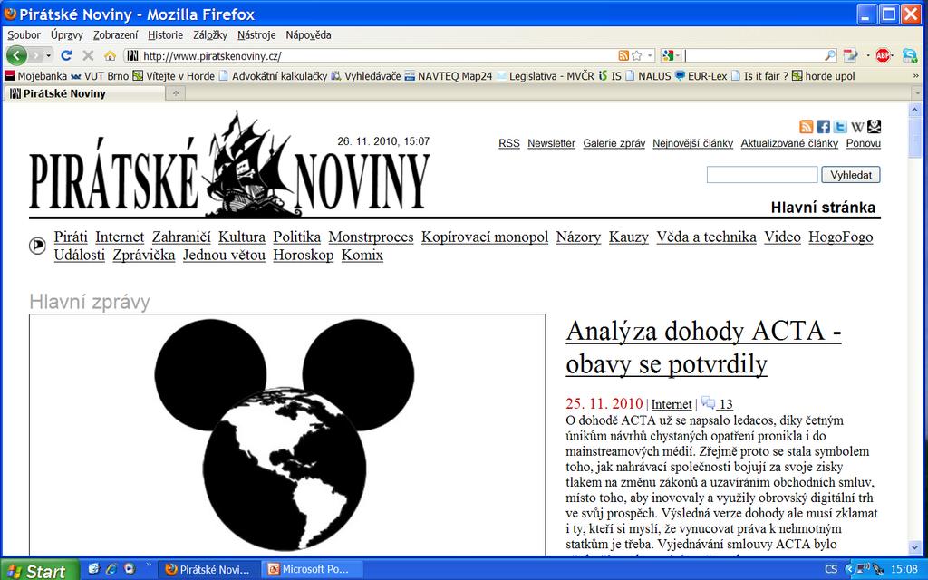
Task: Click the Stop loading X icon
Action: [x=88, y=55]
